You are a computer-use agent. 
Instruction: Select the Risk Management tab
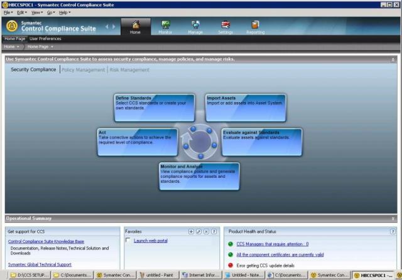129,70
